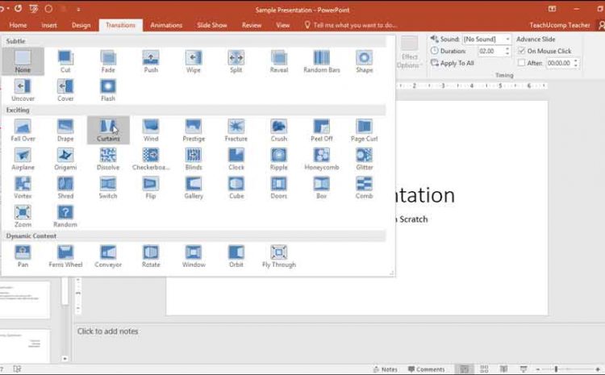Apply the Clock transition
Viewport: 605px width, 375px height.
[236, 159]
